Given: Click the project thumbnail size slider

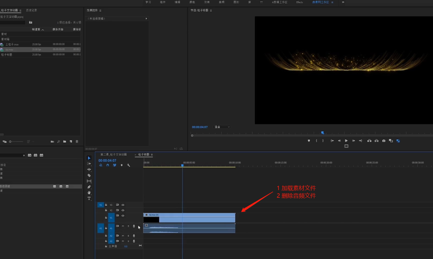Looking at the screenshot, I should [x=16, y=142].
